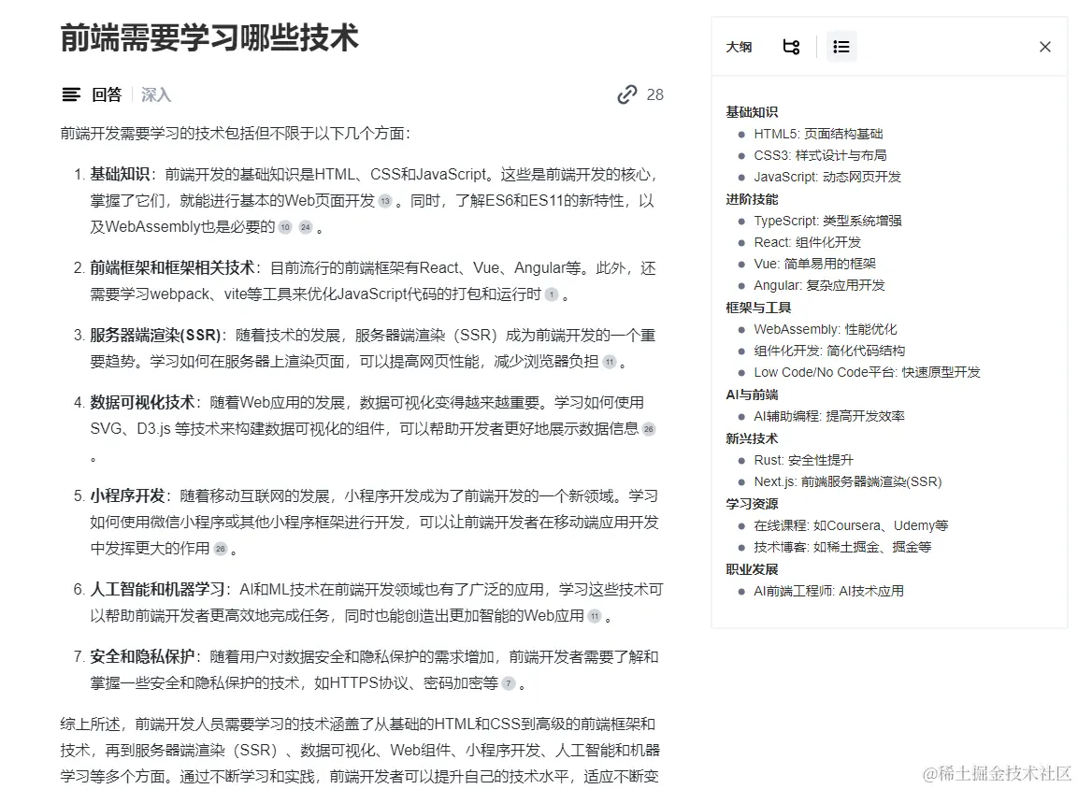Click the summary paragraph starting 综上所述
The height and width of the screenshot is (789, 1078).
point(360,751)
